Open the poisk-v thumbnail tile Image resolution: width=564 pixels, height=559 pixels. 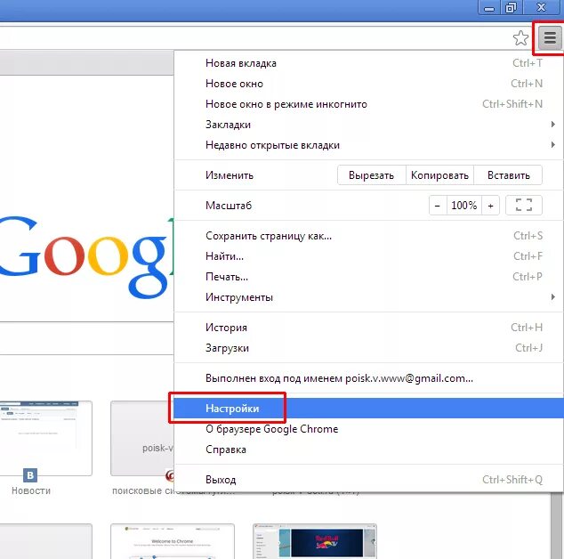142,438
